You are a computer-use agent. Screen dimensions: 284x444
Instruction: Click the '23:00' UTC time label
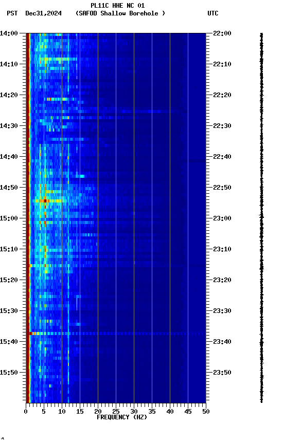(x=222, y=218)
